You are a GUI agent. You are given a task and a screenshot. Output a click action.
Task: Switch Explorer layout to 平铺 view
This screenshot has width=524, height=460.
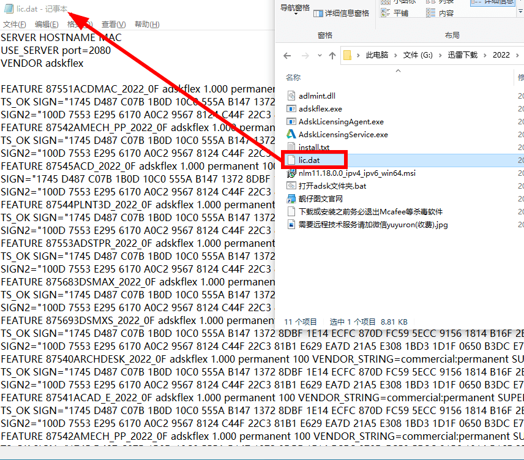tap(395, 13)
